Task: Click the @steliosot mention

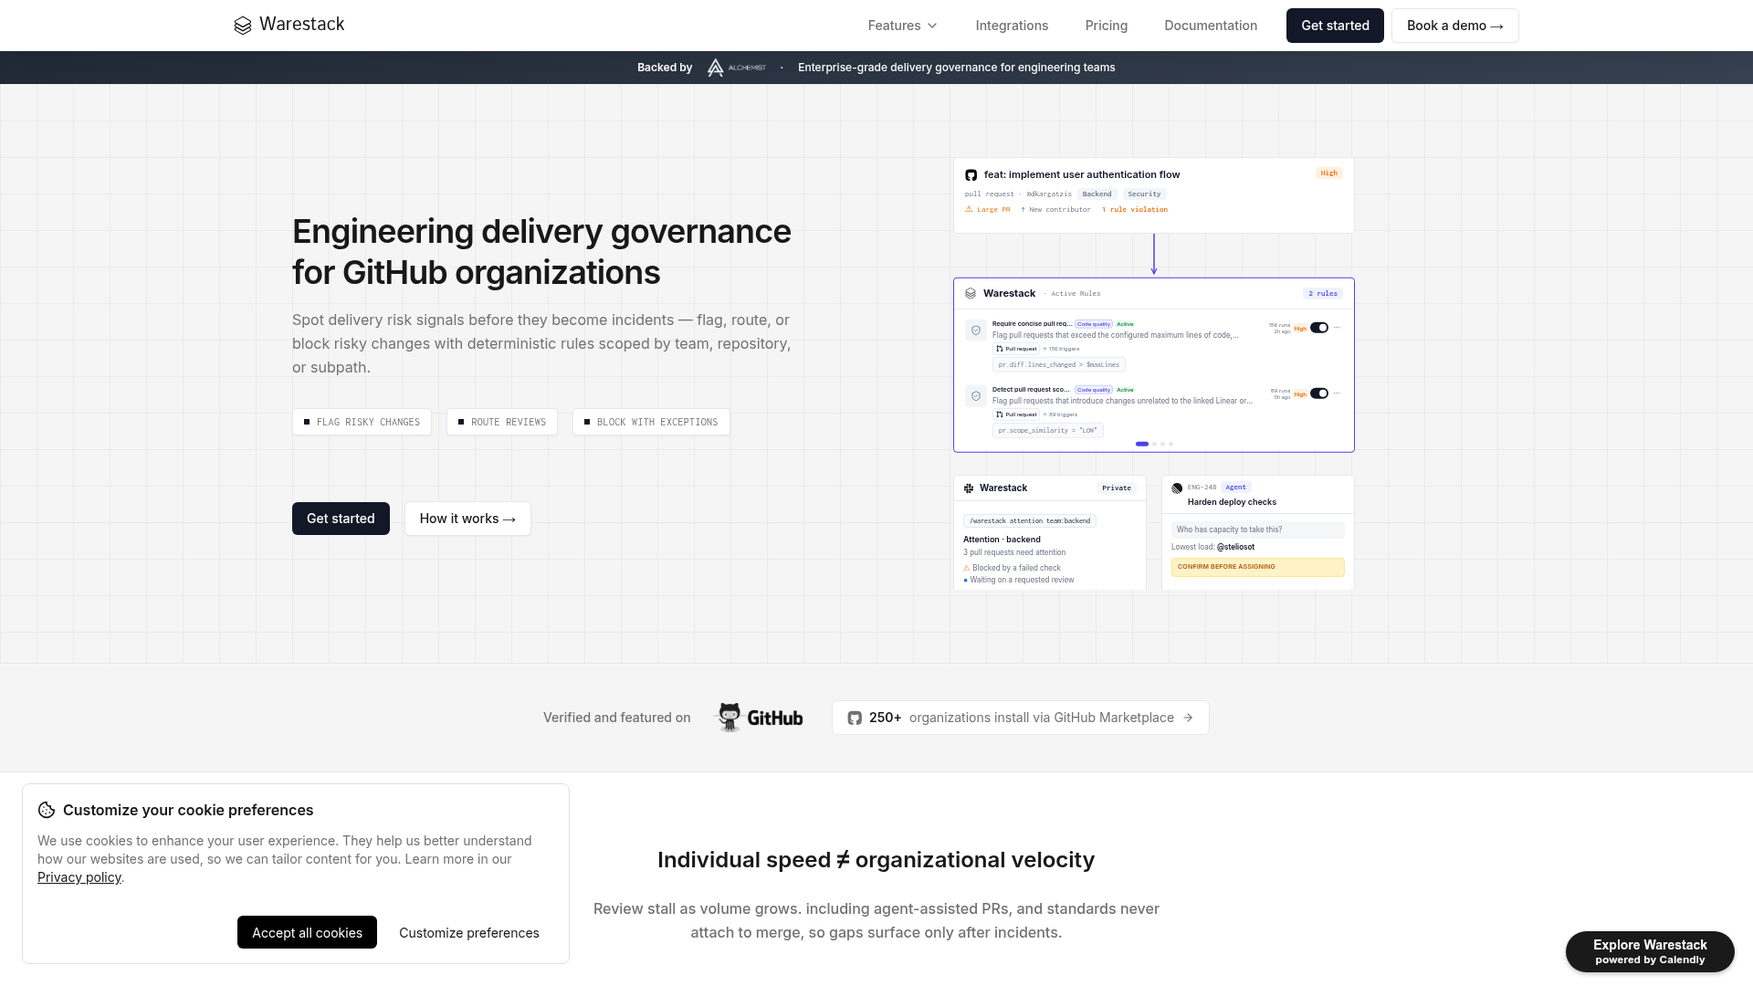Action: [x=1235, y=547]
